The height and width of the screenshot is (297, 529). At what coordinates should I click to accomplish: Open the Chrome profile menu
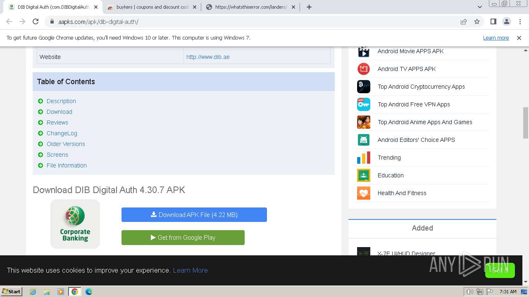click(506, 21)
